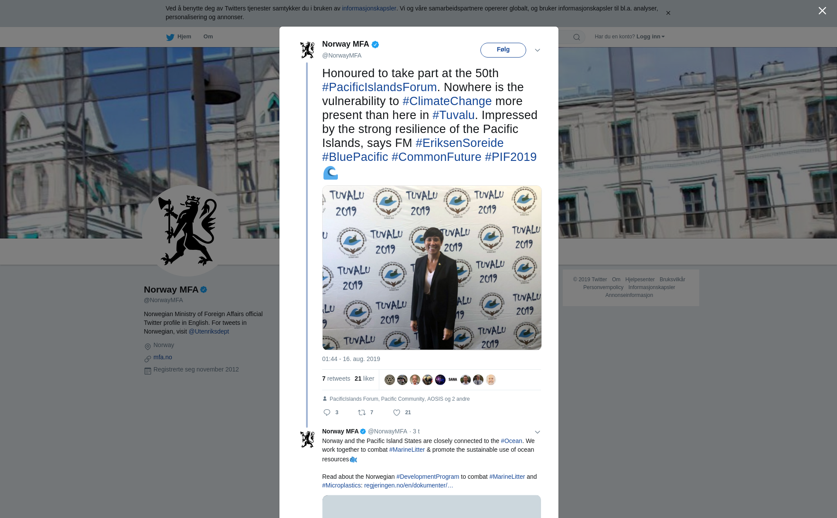The height and width of the screenshot is (518, 837).
Task: Click the reply icon under the tweet
Action: (327, 412)
